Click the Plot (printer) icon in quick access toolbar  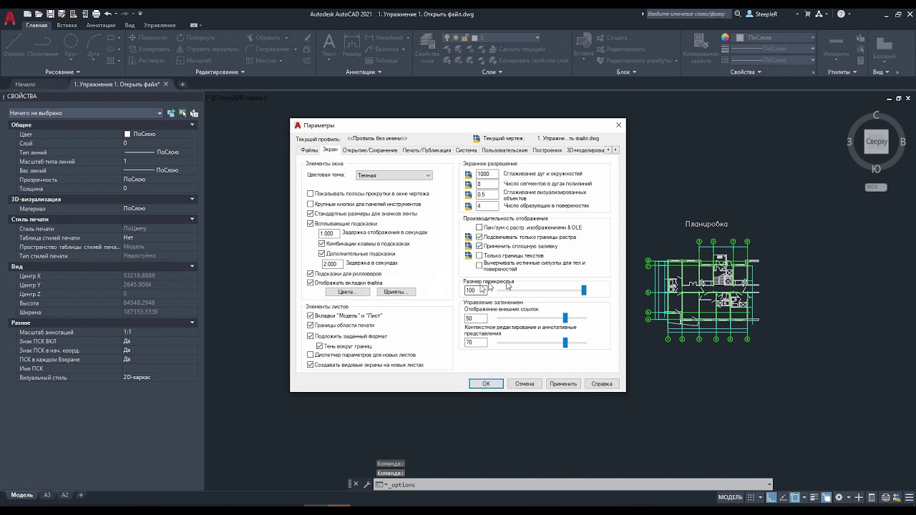[96, 14]
